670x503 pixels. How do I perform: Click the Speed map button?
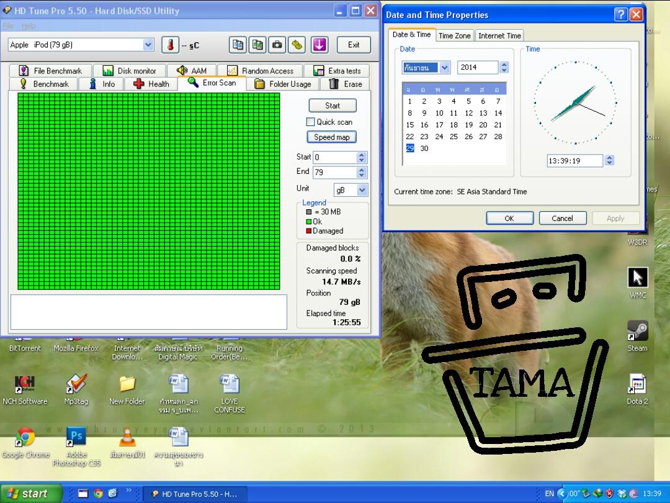[x=332, y=137]
